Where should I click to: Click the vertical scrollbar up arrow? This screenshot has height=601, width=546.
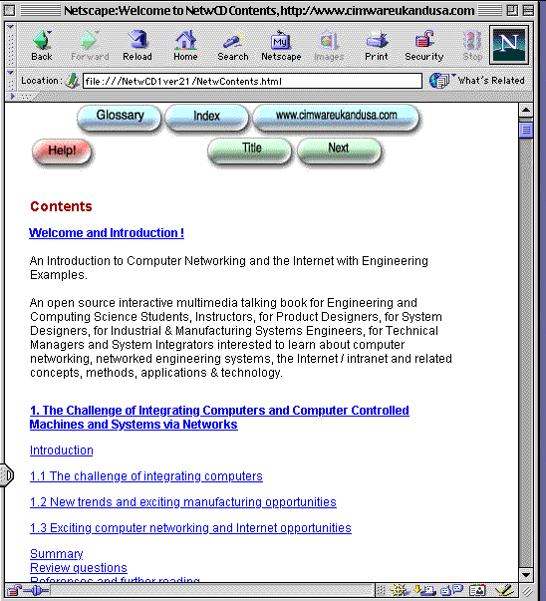point(526,111)
